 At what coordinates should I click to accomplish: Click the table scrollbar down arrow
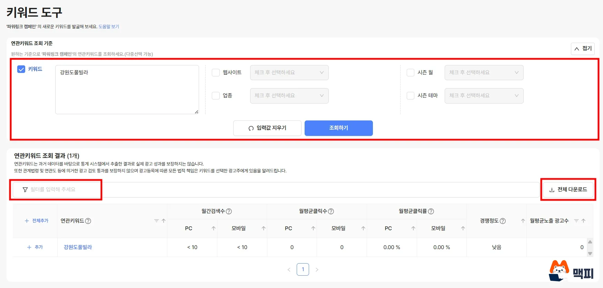coord(590,254)
